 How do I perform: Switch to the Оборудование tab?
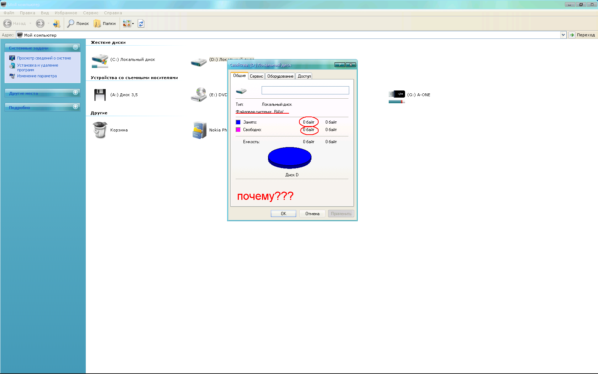click(x=280, y=76)
